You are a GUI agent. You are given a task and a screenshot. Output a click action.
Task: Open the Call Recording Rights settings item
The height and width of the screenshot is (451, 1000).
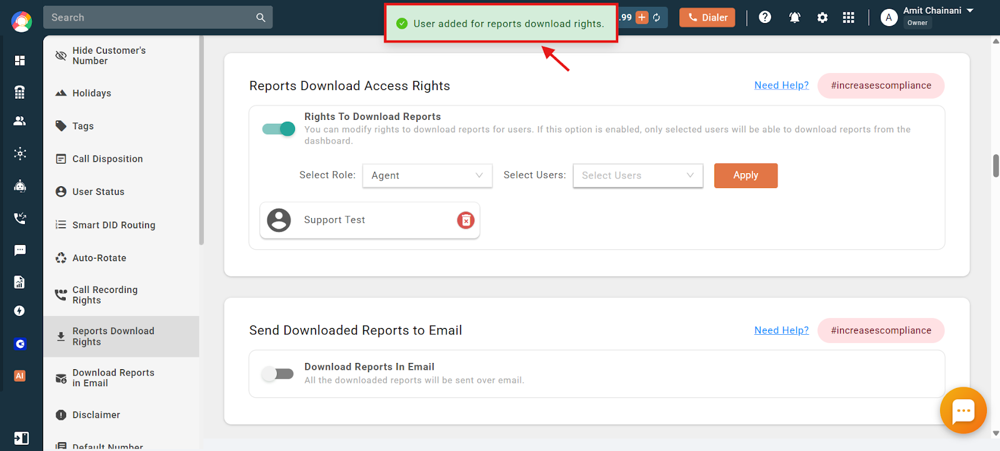click(121, 295)
